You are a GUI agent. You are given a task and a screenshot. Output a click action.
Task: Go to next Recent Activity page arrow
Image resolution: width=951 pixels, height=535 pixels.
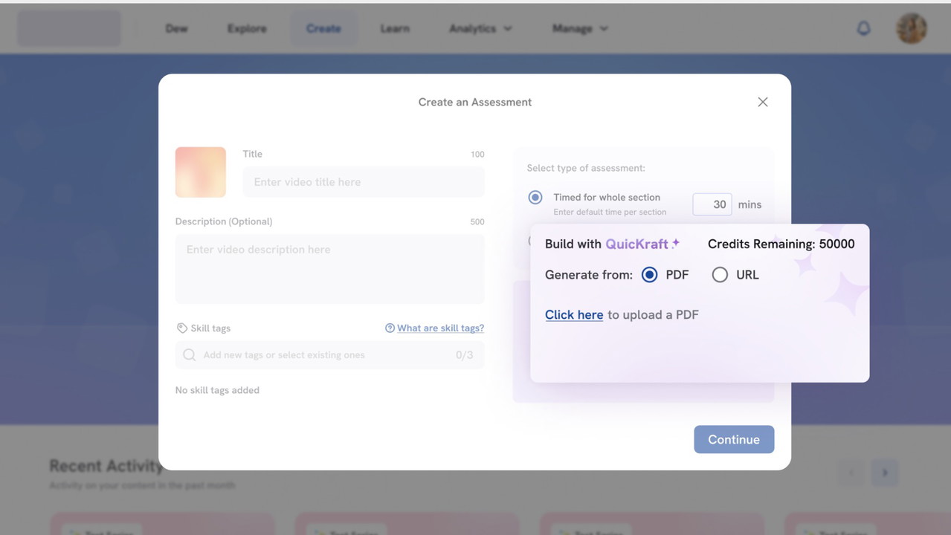pyautogui.click(x=885, y=473)
